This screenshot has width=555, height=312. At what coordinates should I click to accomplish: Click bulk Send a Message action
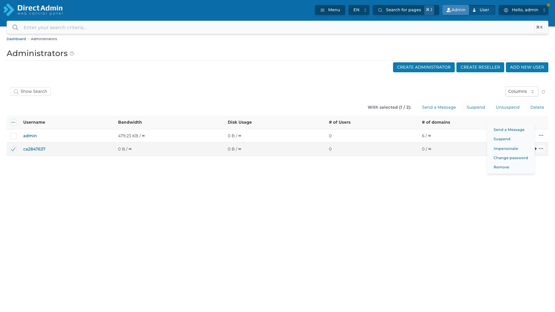(x=439, y=107)
